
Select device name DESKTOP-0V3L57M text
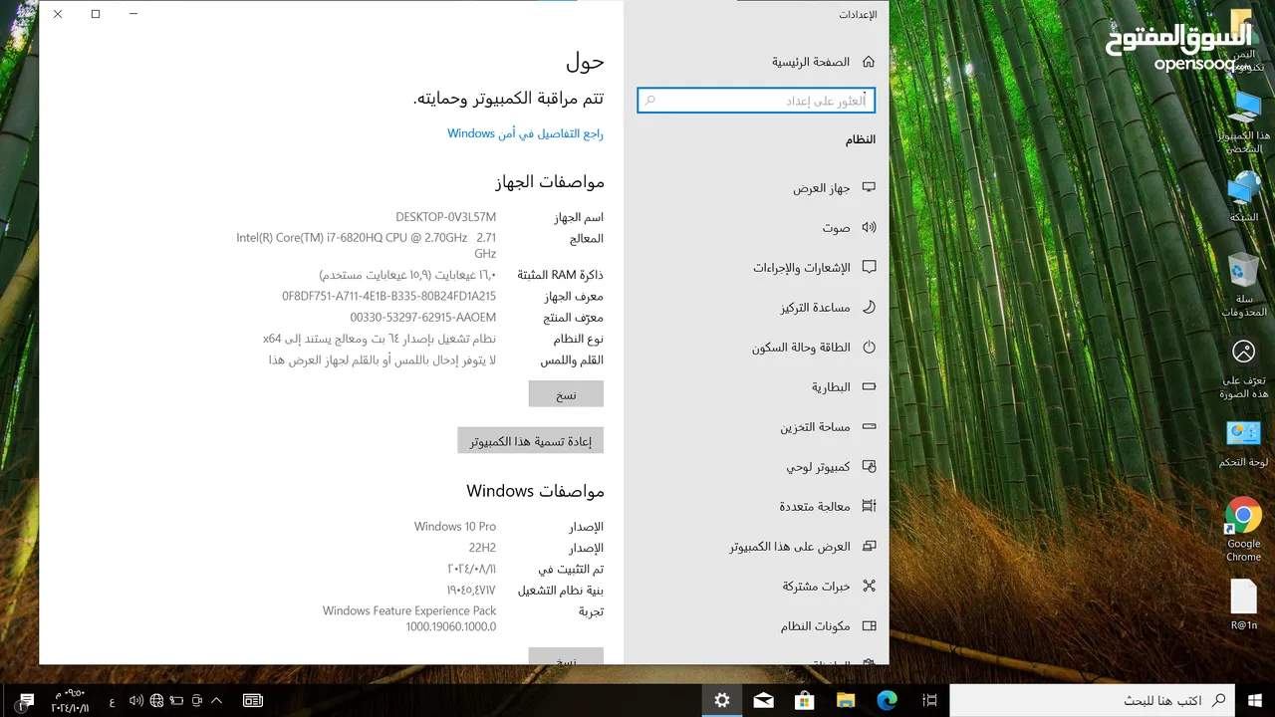(x=445, y=217)
